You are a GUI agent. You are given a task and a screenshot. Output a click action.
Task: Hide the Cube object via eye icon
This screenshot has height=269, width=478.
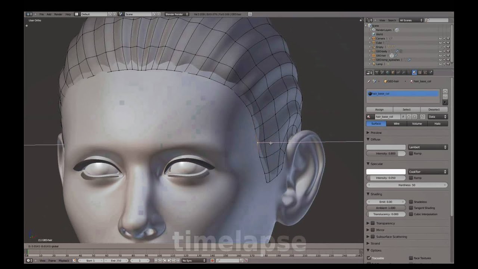[x=440, y=43]
